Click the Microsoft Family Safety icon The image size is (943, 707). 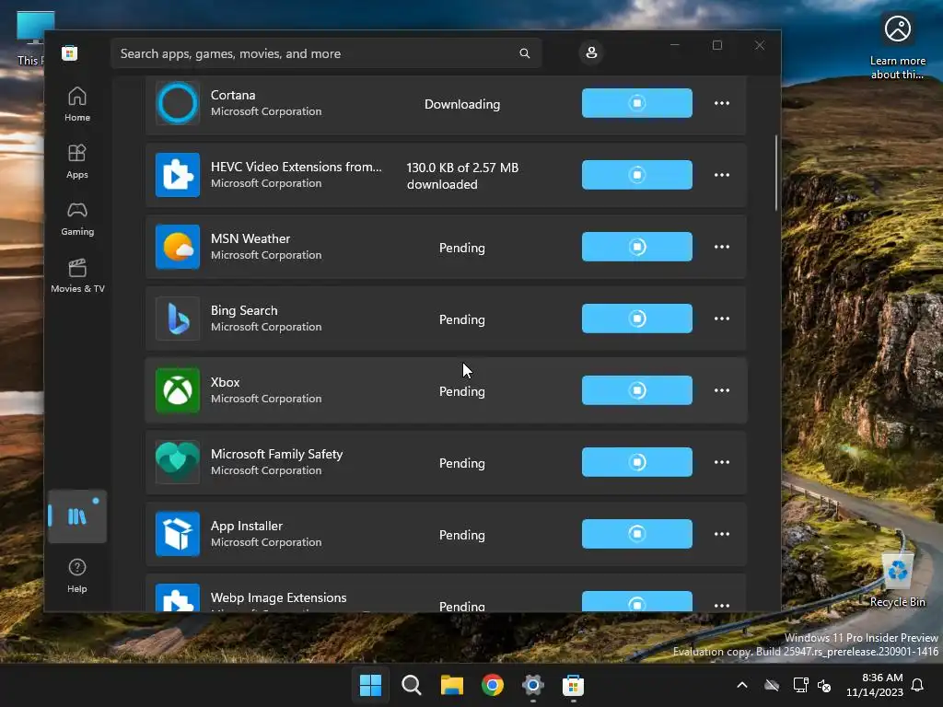coord(178,462)
